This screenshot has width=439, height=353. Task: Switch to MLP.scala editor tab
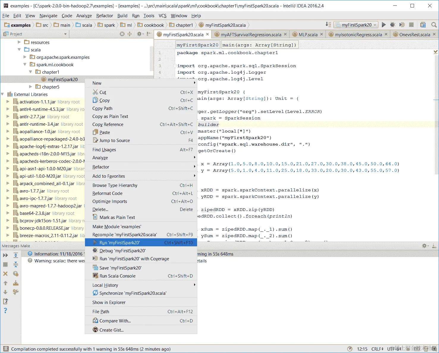(x=308, y=34)
